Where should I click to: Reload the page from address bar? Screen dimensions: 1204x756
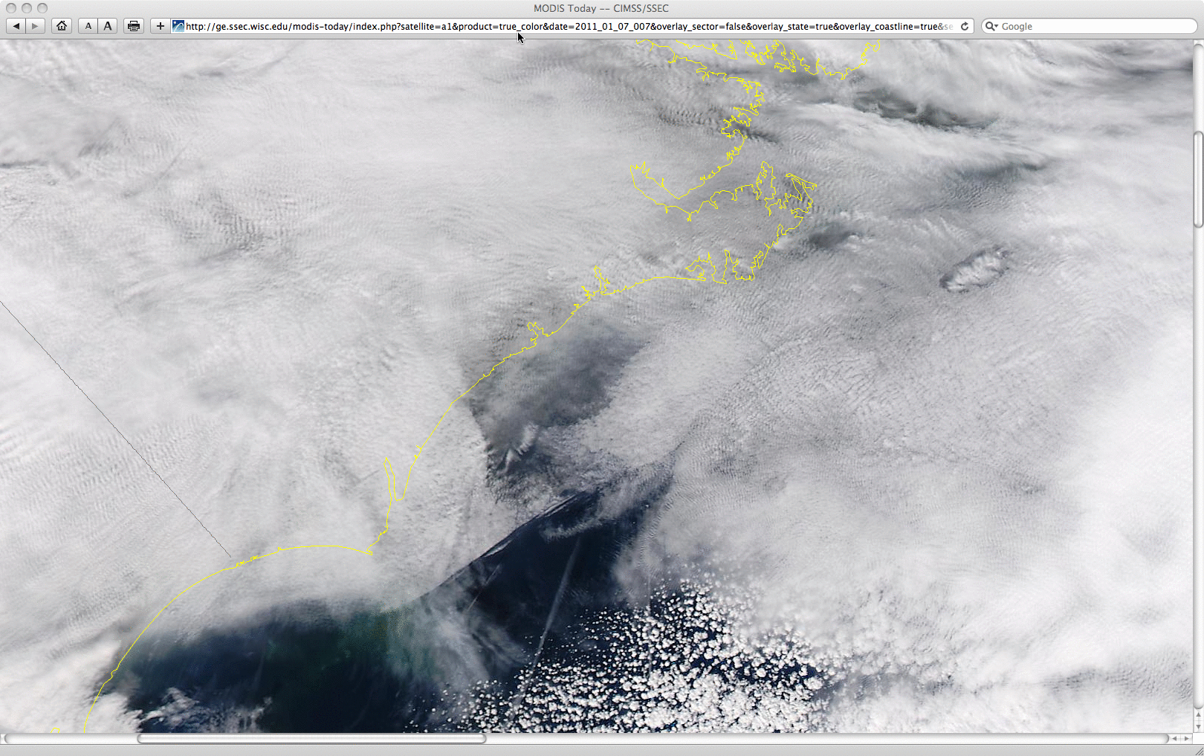(x=965, y=26)
